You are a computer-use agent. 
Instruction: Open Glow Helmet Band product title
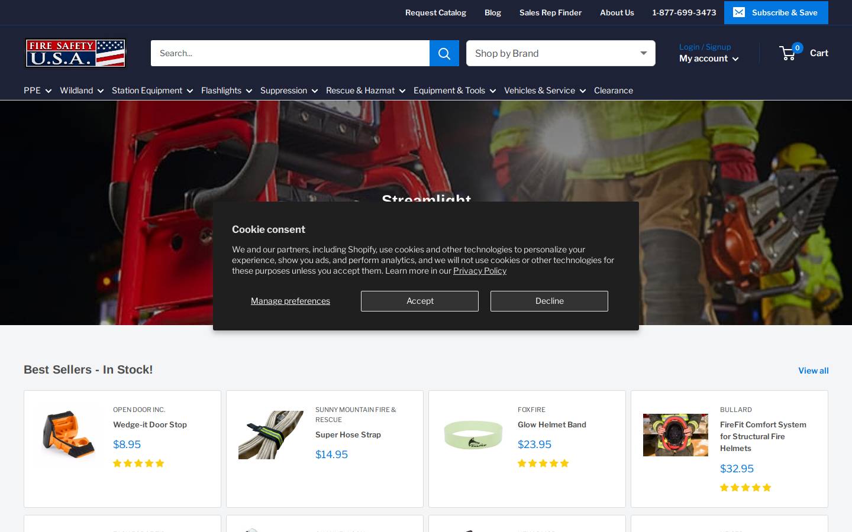coord(552,424)
